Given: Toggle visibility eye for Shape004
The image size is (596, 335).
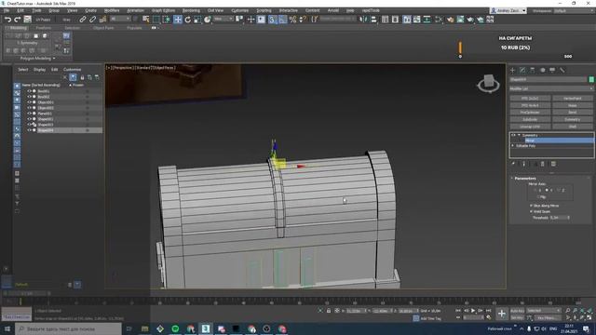Looking at the screenshot, I should point(29,130).
